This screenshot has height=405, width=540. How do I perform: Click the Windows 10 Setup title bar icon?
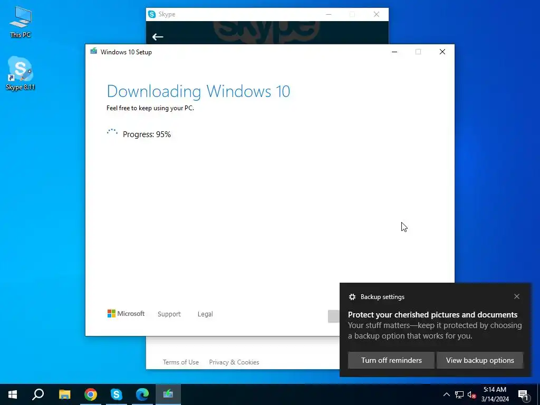pos(94,52)
